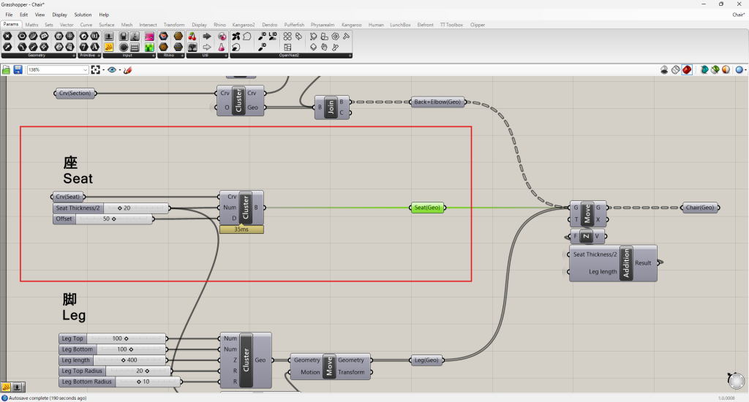Click the gradient swatch icon in Input panel
Image resolution: width=749 pixels, height=402 pixels.
point(148,36)
